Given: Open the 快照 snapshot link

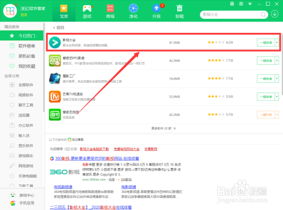Looking at the screenshot, I should [112, 179].
